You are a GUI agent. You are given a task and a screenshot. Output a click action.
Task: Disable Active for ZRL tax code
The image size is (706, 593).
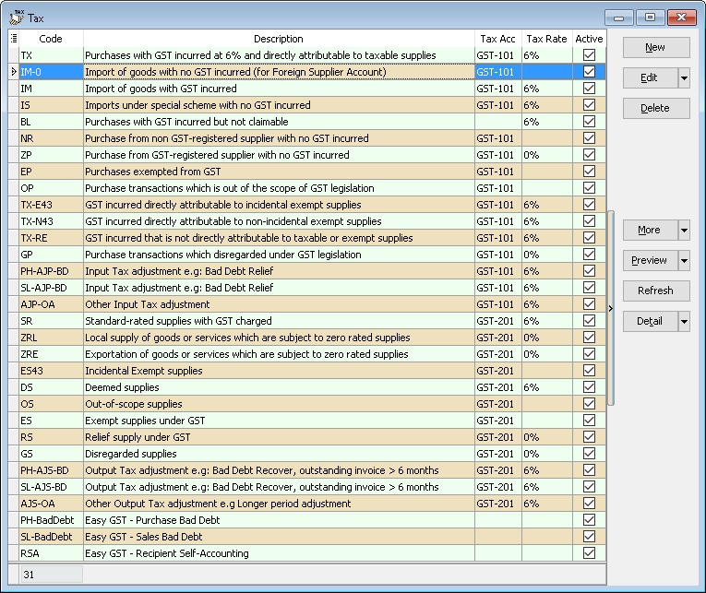click(589, 338)
